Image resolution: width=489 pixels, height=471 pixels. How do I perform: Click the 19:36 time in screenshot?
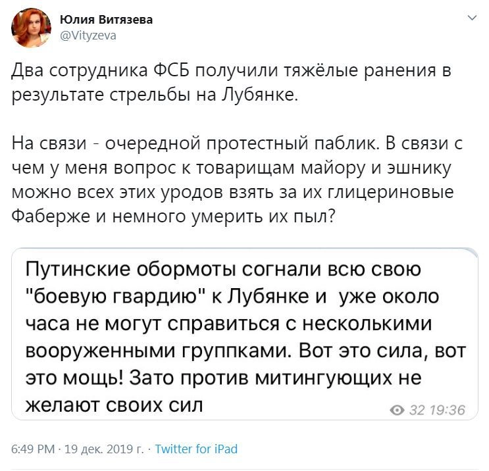click(446, 410)
